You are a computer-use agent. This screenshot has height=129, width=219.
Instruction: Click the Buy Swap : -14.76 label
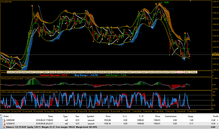(x=86, y=75)
